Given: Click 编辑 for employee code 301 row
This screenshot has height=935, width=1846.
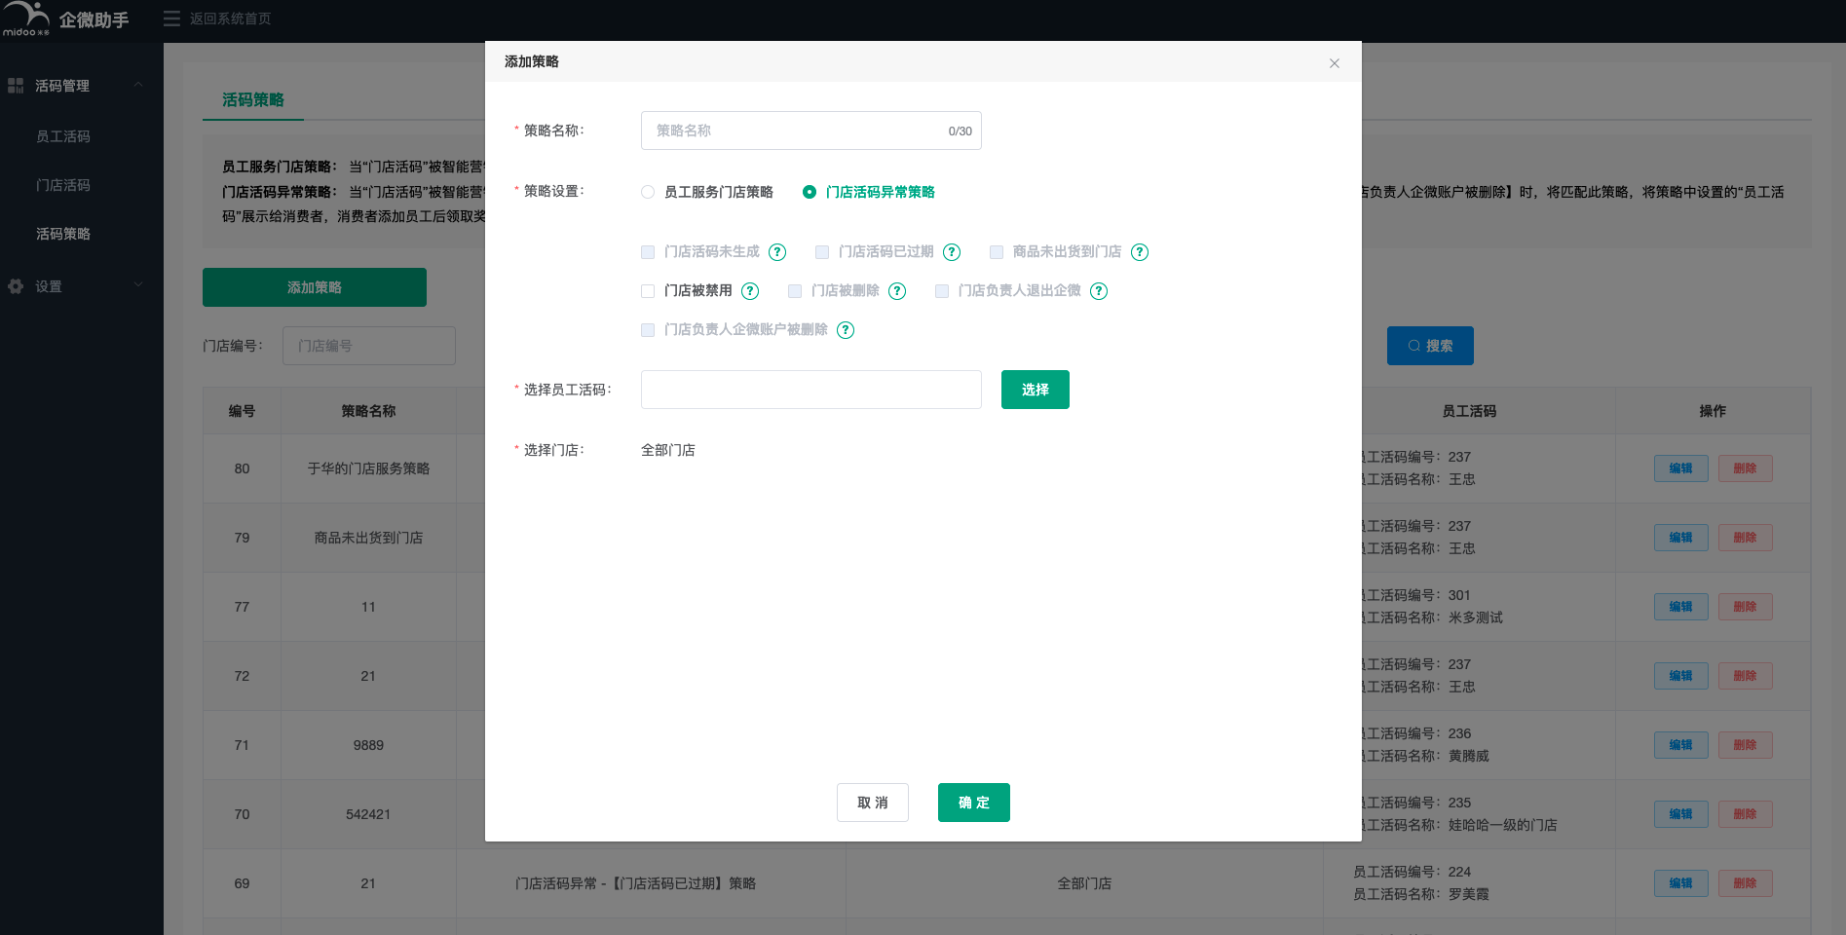Looking at the screenshot, I should 1681,607.
